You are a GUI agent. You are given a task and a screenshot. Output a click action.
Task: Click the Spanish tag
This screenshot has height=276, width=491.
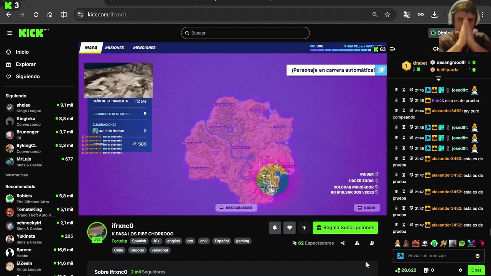coord(139,241)
